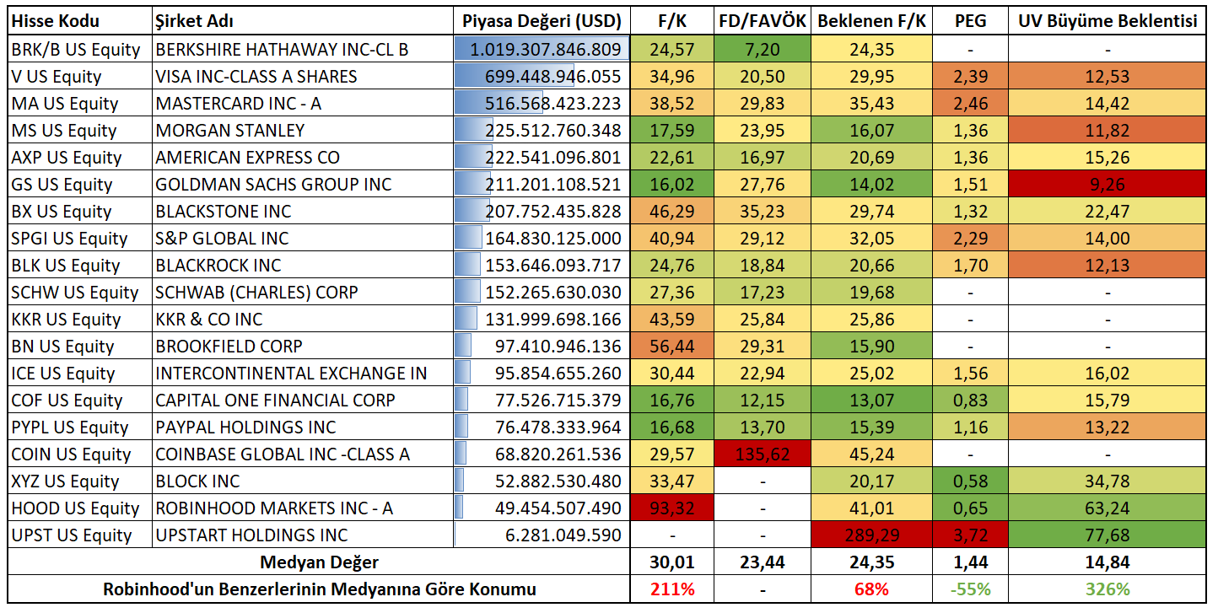The image size is (1218, 613).
Task: Select 'CAPITAL ONE FINANCIAL CORP' cell
Action: (x=303, y=400)
